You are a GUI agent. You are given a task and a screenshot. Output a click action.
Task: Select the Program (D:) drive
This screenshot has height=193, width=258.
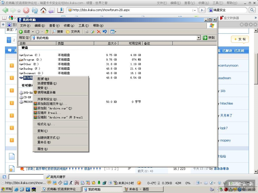(30, 60)
